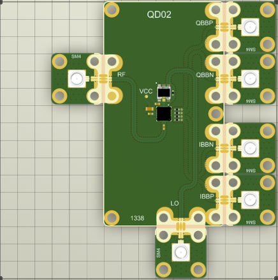
Task: Click the QD02 board title text
Action: (159, 15)
